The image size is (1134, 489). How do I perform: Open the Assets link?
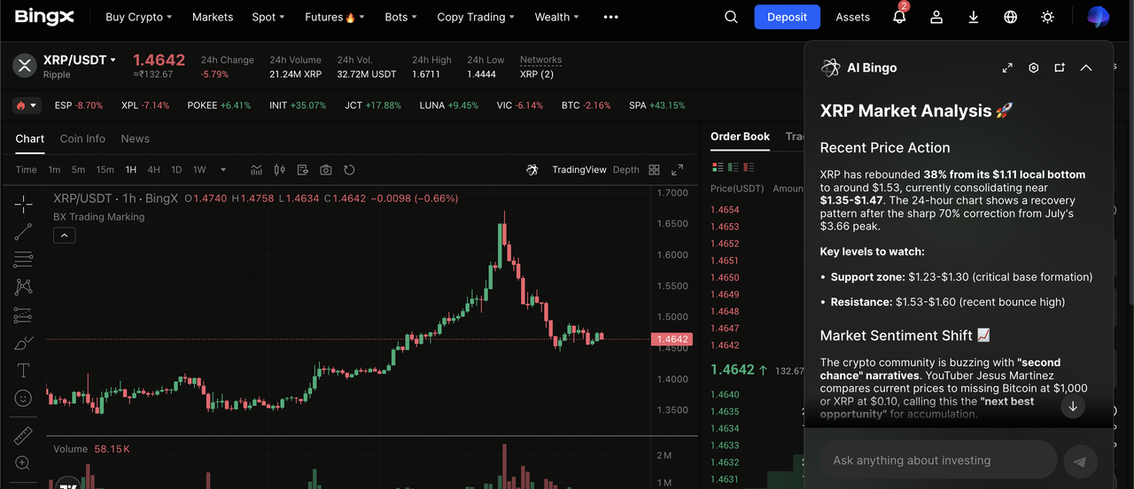pyautogui.click(x=852, y=17)
